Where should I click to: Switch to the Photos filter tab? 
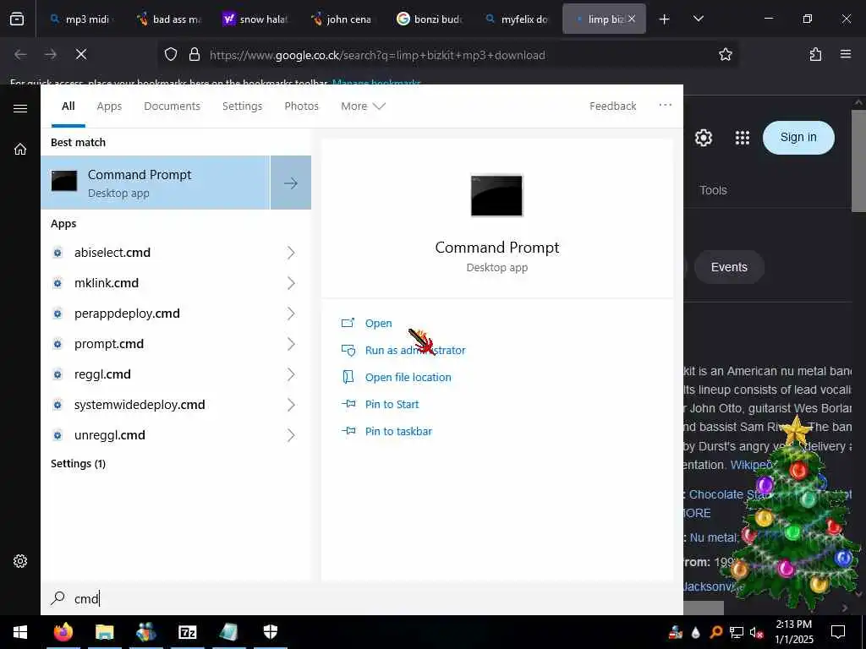(301, 106)
